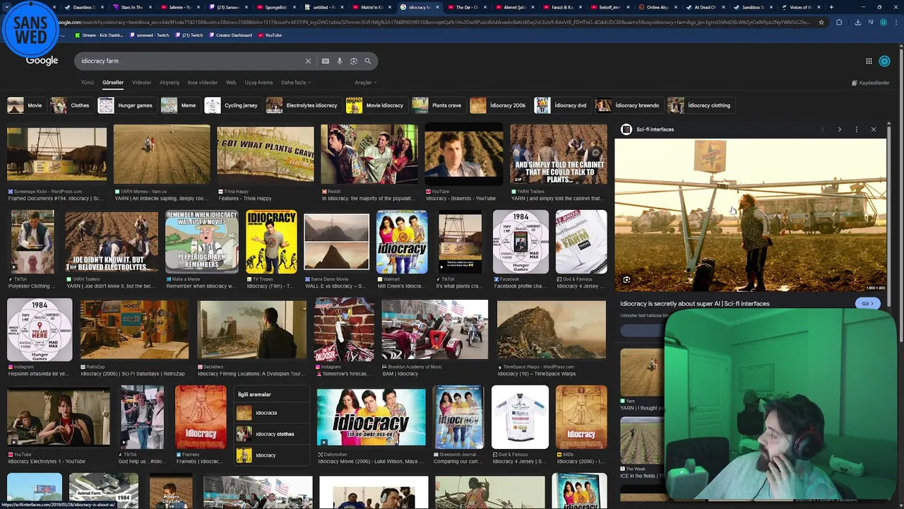
Task: Open the large preview image of the farm
Action: (750, 214)
